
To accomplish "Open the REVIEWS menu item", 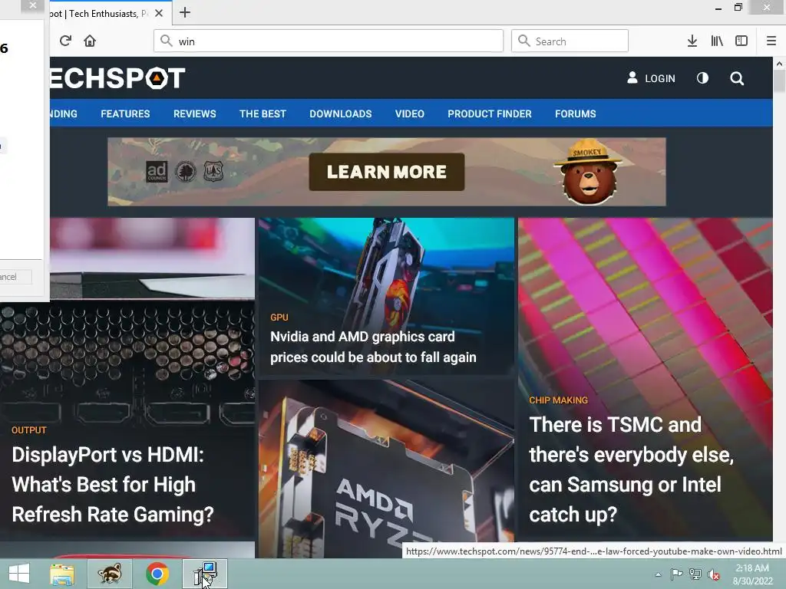I will (194, 114).
